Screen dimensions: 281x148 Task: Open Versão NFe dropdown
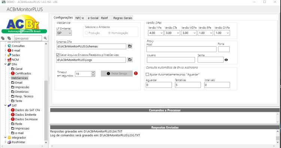coord(156,33)
